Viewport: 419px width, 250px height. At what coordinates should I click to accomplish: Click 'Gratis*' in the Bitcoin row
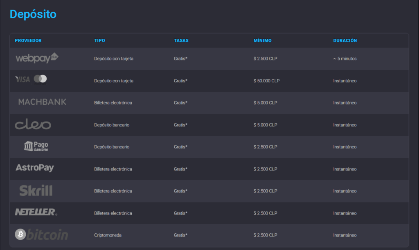(x=180, y=235)
